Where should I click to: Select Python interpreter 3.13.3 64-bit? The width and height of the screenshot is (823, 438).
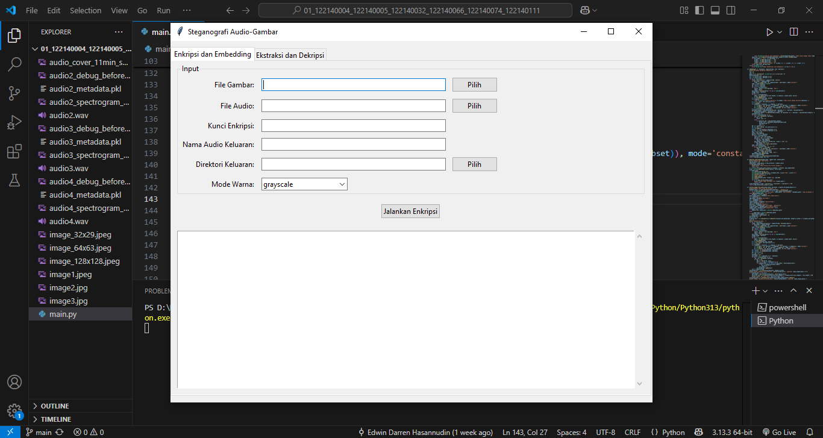pyautogui.click(x=732, y=432)
